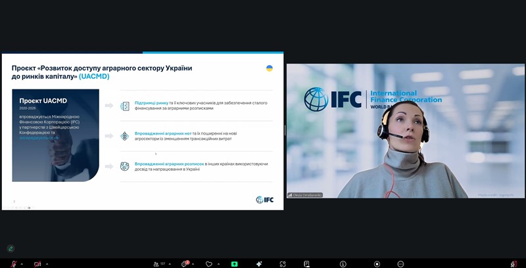Show meeting info icon
The image size is (526, 268).
(343, 264)
